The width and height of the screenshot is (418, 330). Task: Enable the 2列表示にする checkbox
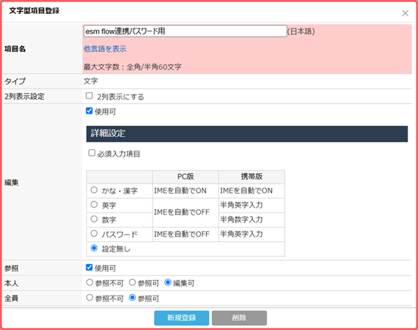point(88,96)
